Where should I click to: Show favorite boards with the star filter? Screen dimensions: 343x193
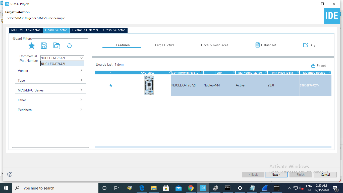tap(31, 46)
